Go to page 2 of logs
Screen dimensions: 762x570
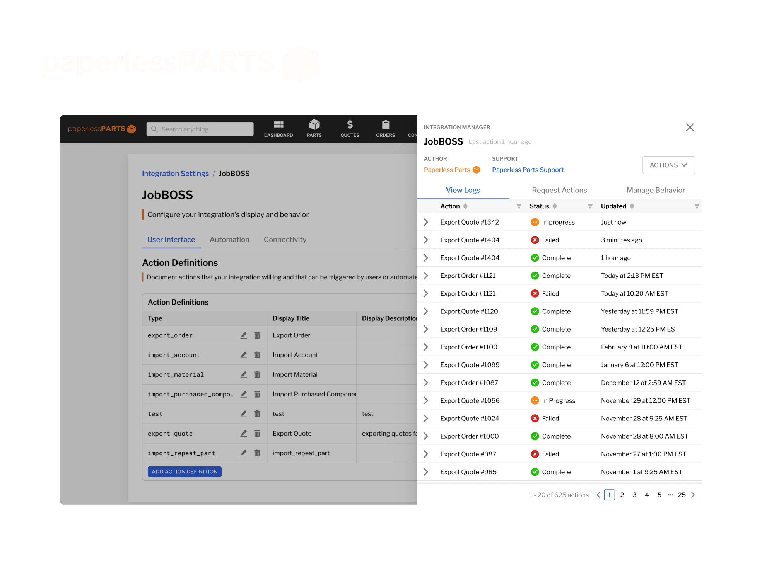point(622,495)
